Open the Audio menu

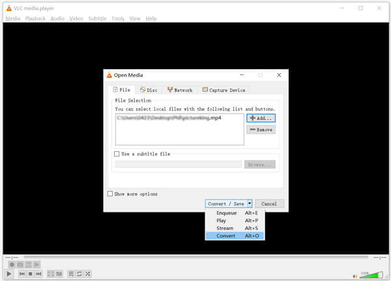coord(57,18)
